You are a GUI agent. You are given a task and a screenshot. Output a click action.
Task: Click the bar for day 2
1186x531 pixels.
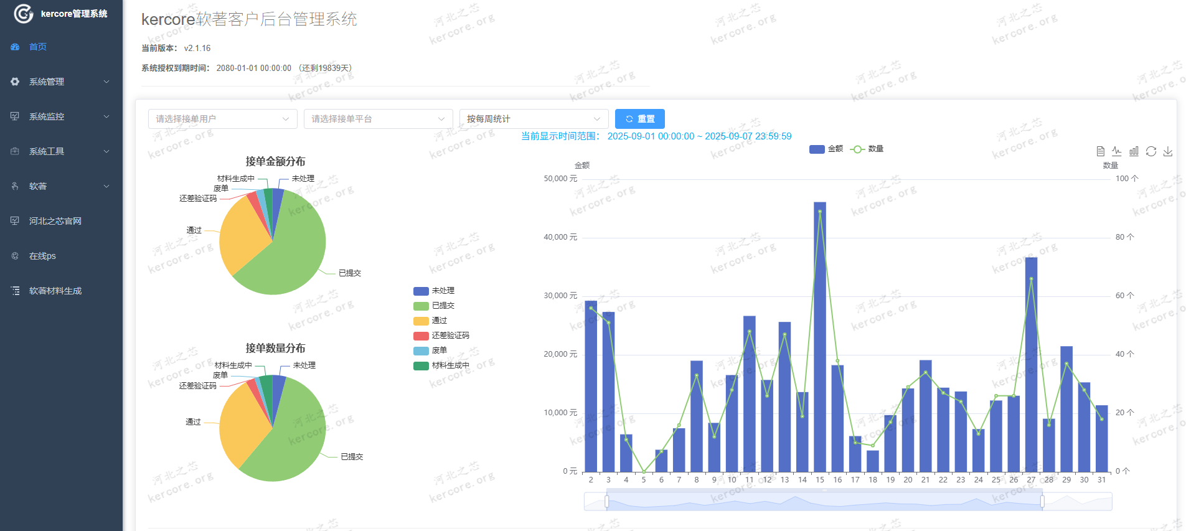pyautogui.click(x=591, y=386)
